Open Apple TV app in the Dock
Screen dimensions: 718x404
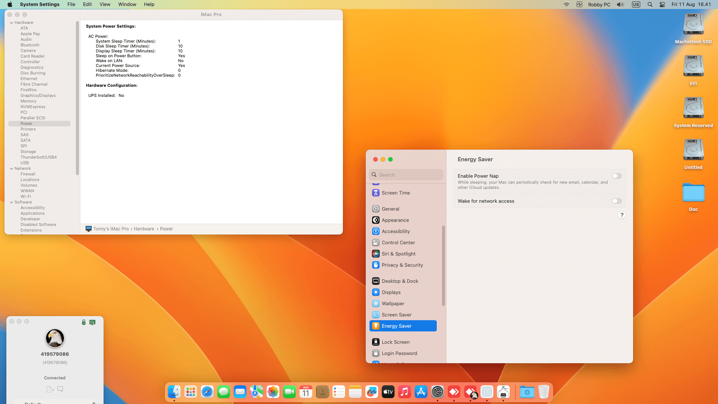click(x=388, y=392)
